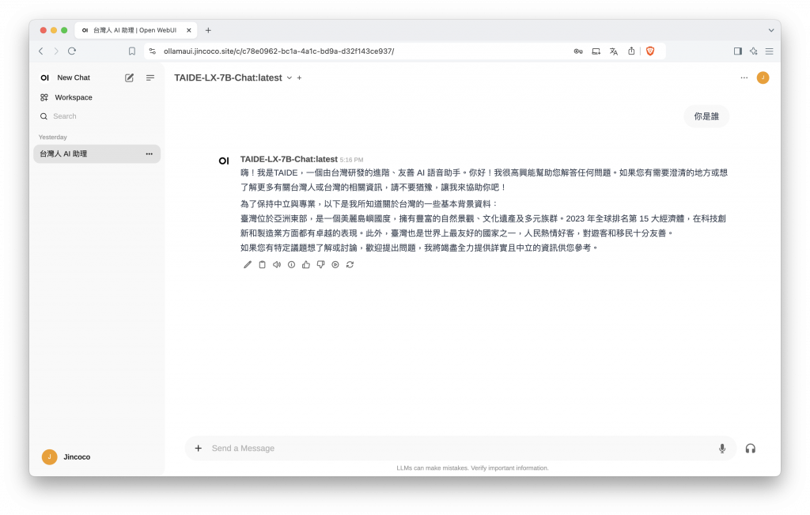Viewport: 810px width, 515px height.
Task: Expand the TAIDE-LX-7B-Chat model dropdown
Action: point(290,78)
